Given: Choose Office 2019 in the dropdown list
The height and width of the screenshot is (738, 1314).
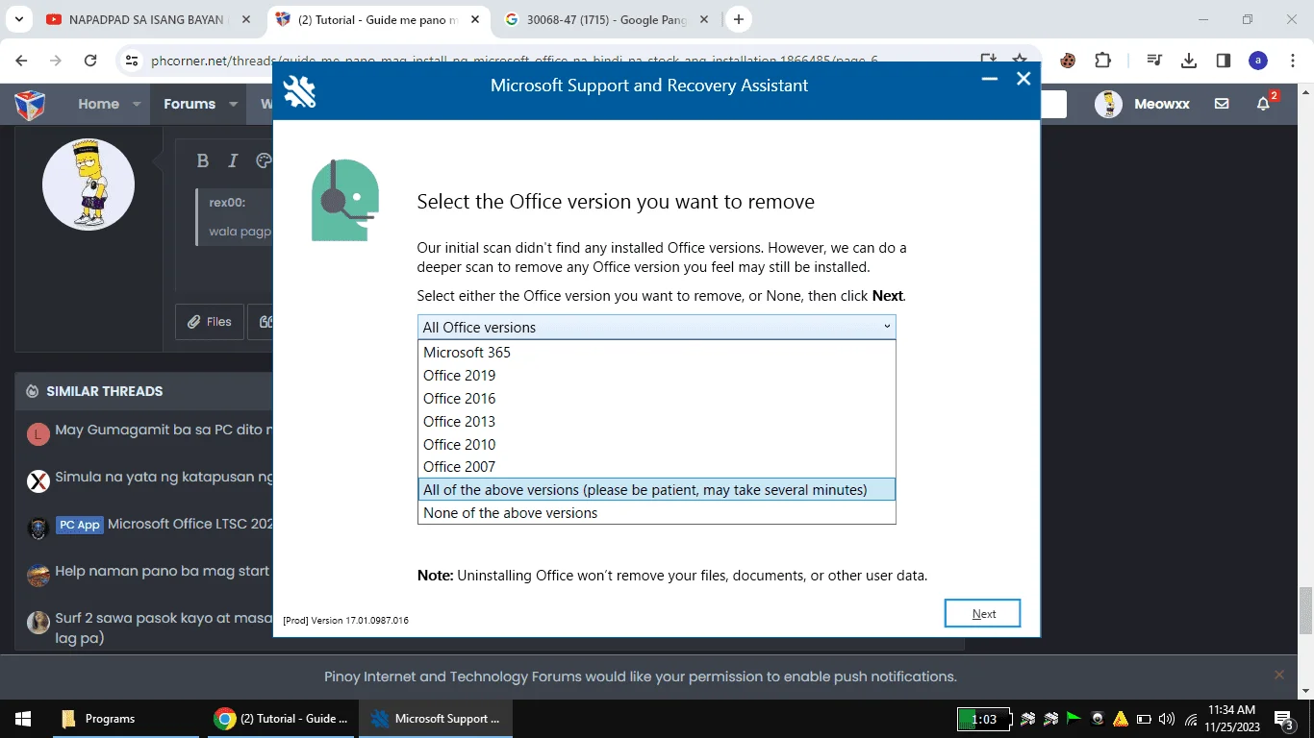Looking at the screenshot, I should pos(657,376).
